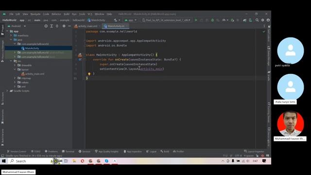Open the Search Everywhere magnifier icon
The image size is (311, 175).
[x=257, y=20]
